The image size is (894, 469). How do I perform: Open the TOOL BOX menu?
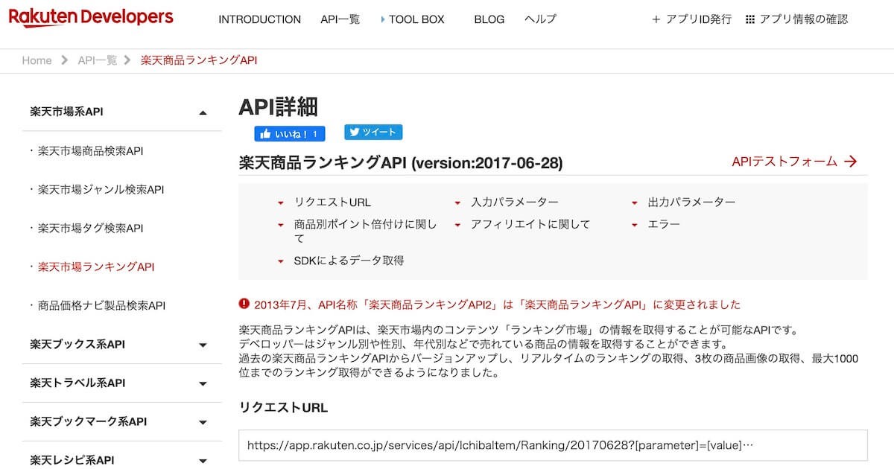point(416,19)
